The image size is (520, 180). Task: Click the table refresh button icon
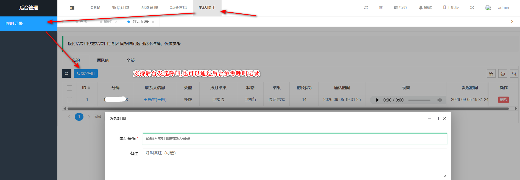[x=67, y=73]
